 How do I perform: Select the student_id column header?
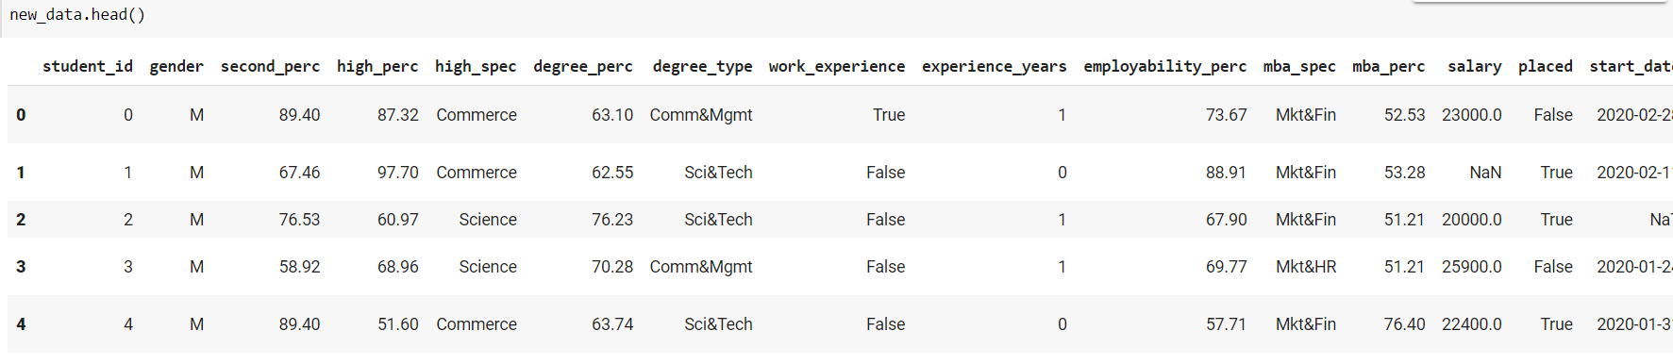pos(88,66)
